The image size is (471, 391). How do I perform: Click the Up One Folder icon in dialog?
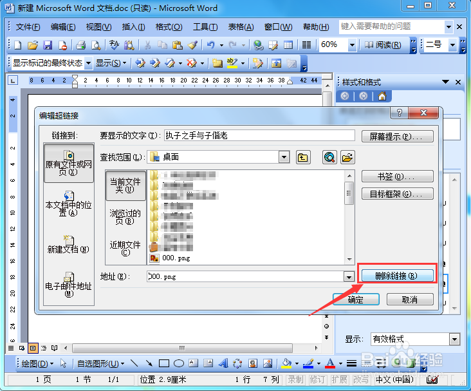[303, 157]
